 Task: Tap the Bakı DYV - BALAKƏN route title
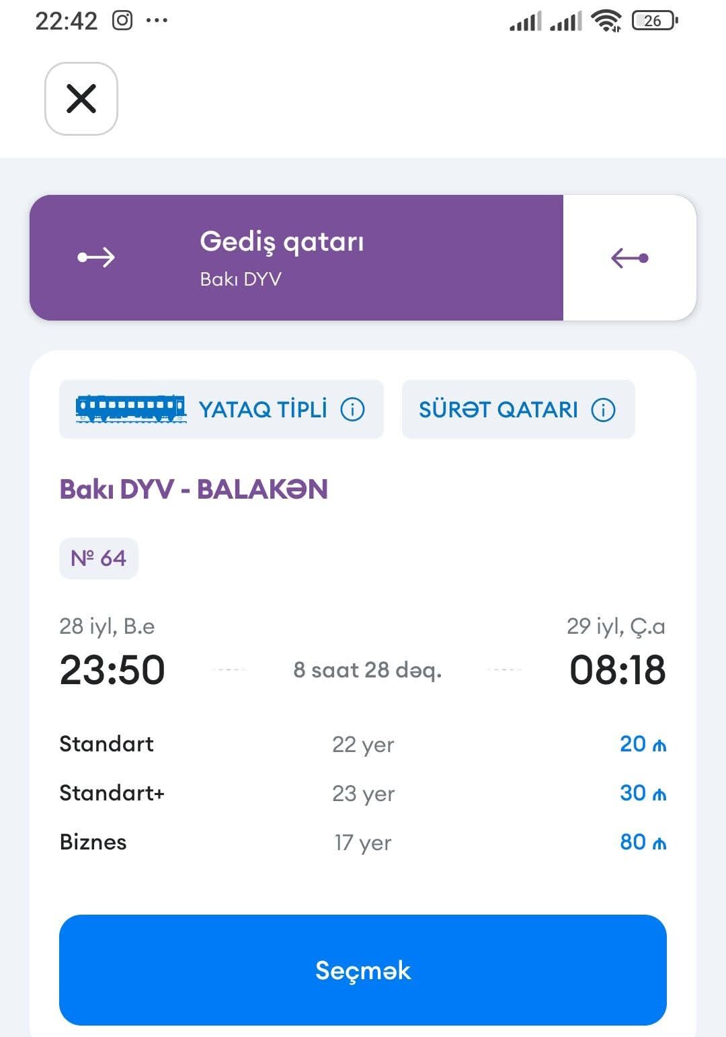point(194,489)
